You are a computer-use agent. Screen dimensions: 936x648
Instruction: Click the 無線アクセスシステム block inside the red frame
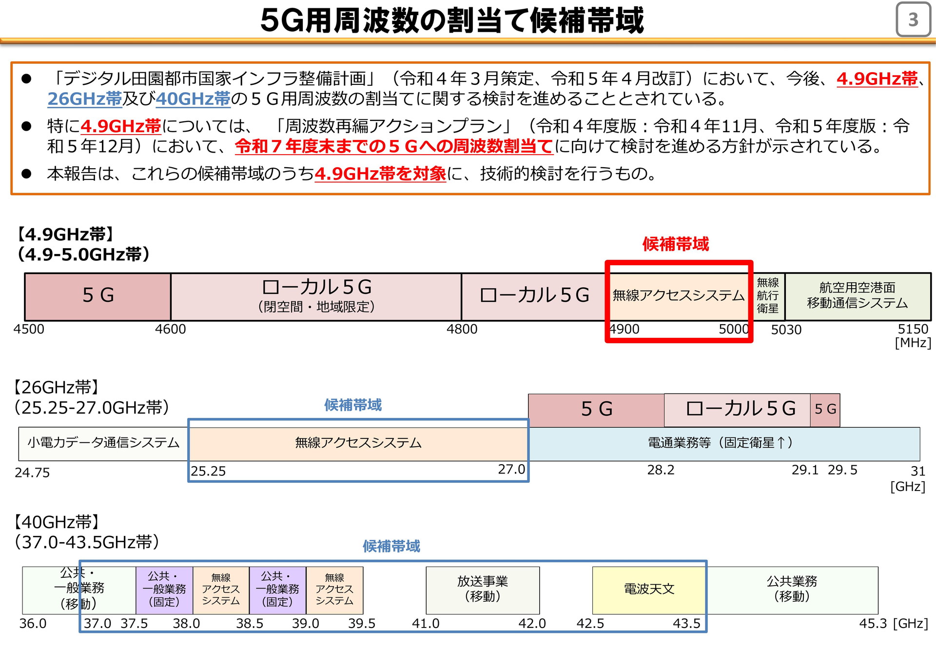pos(678,295)
